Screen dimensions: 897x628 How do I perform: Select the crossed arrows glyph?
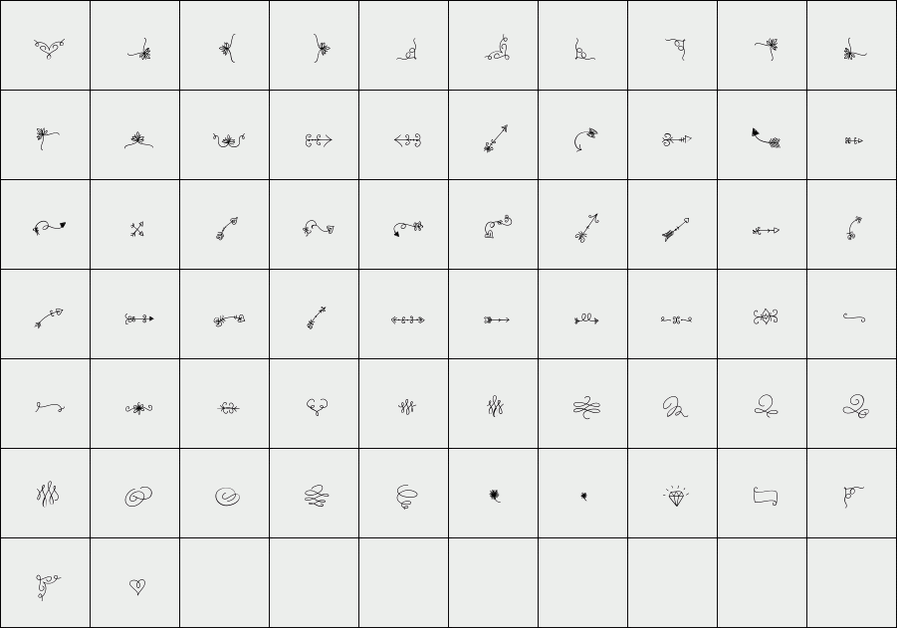(x=137, y=229)
